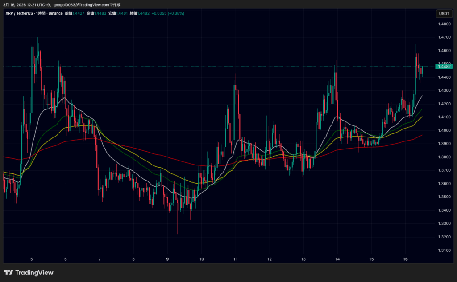Select the 1.4700 price axis label
This screenshot has width=457, height=282.
click(x=444, y=37)
